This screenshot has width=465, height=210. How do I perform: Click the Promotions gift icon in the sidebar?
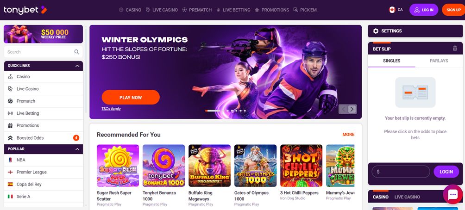[10, 126]
